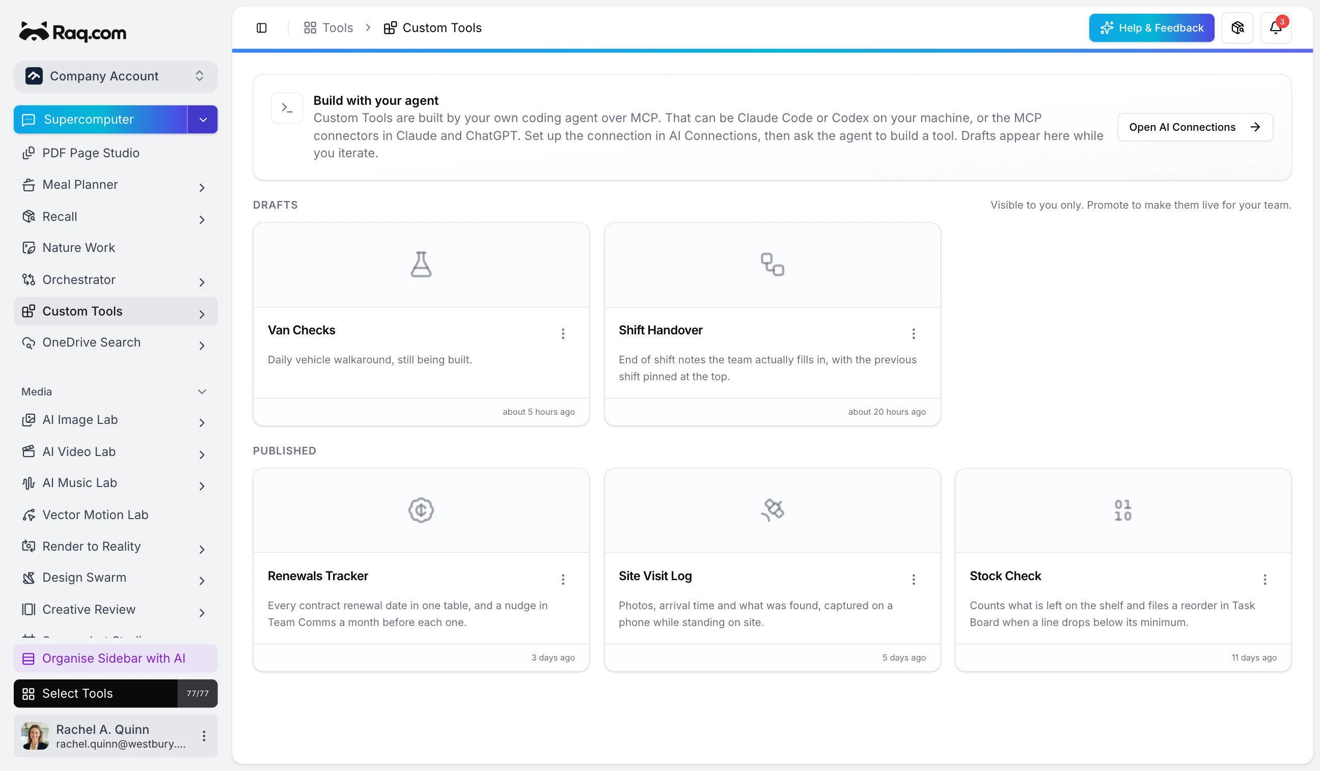Open PDF Page Studio
Viewport: 1320px width, 771px height.
pos(115,153)
